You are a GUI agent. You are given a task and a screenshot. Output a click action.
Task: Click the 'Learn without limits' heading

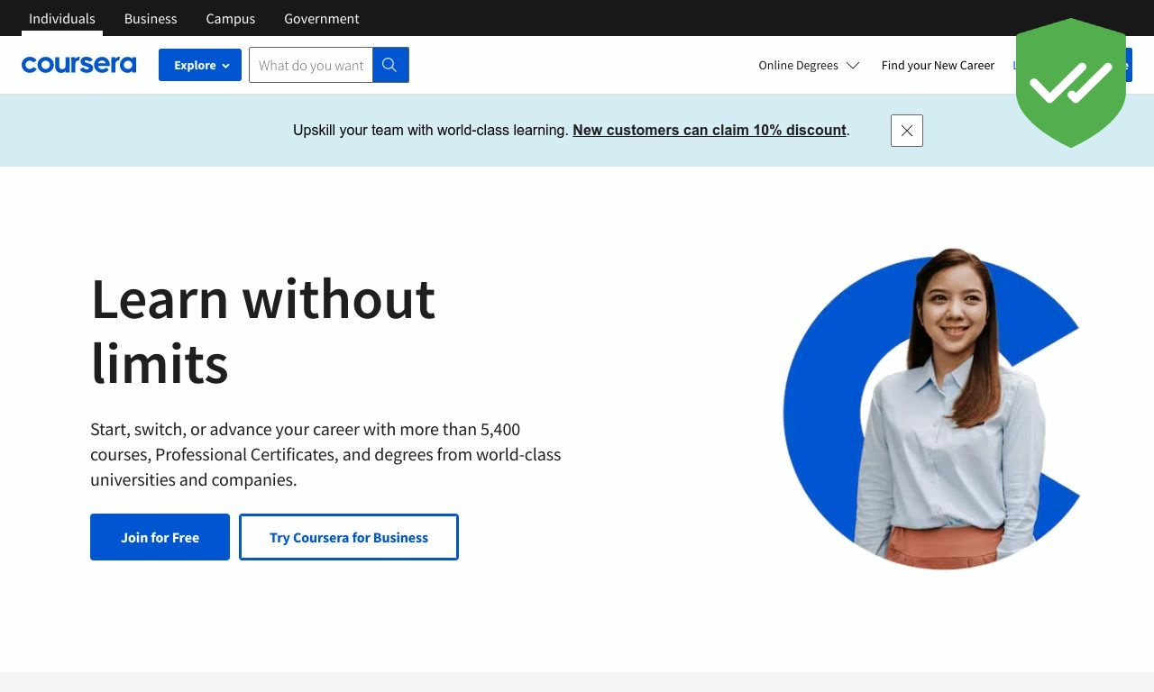(263, 331)
